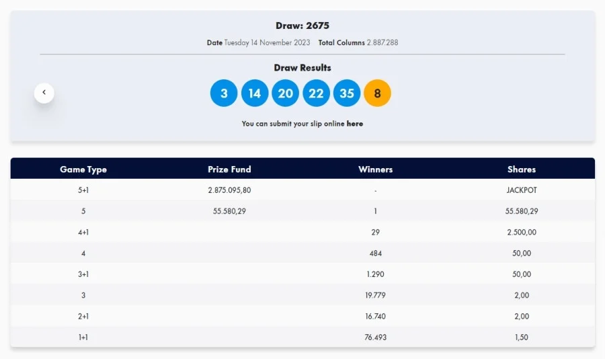Click the blue ball number 14

[255, 93]
